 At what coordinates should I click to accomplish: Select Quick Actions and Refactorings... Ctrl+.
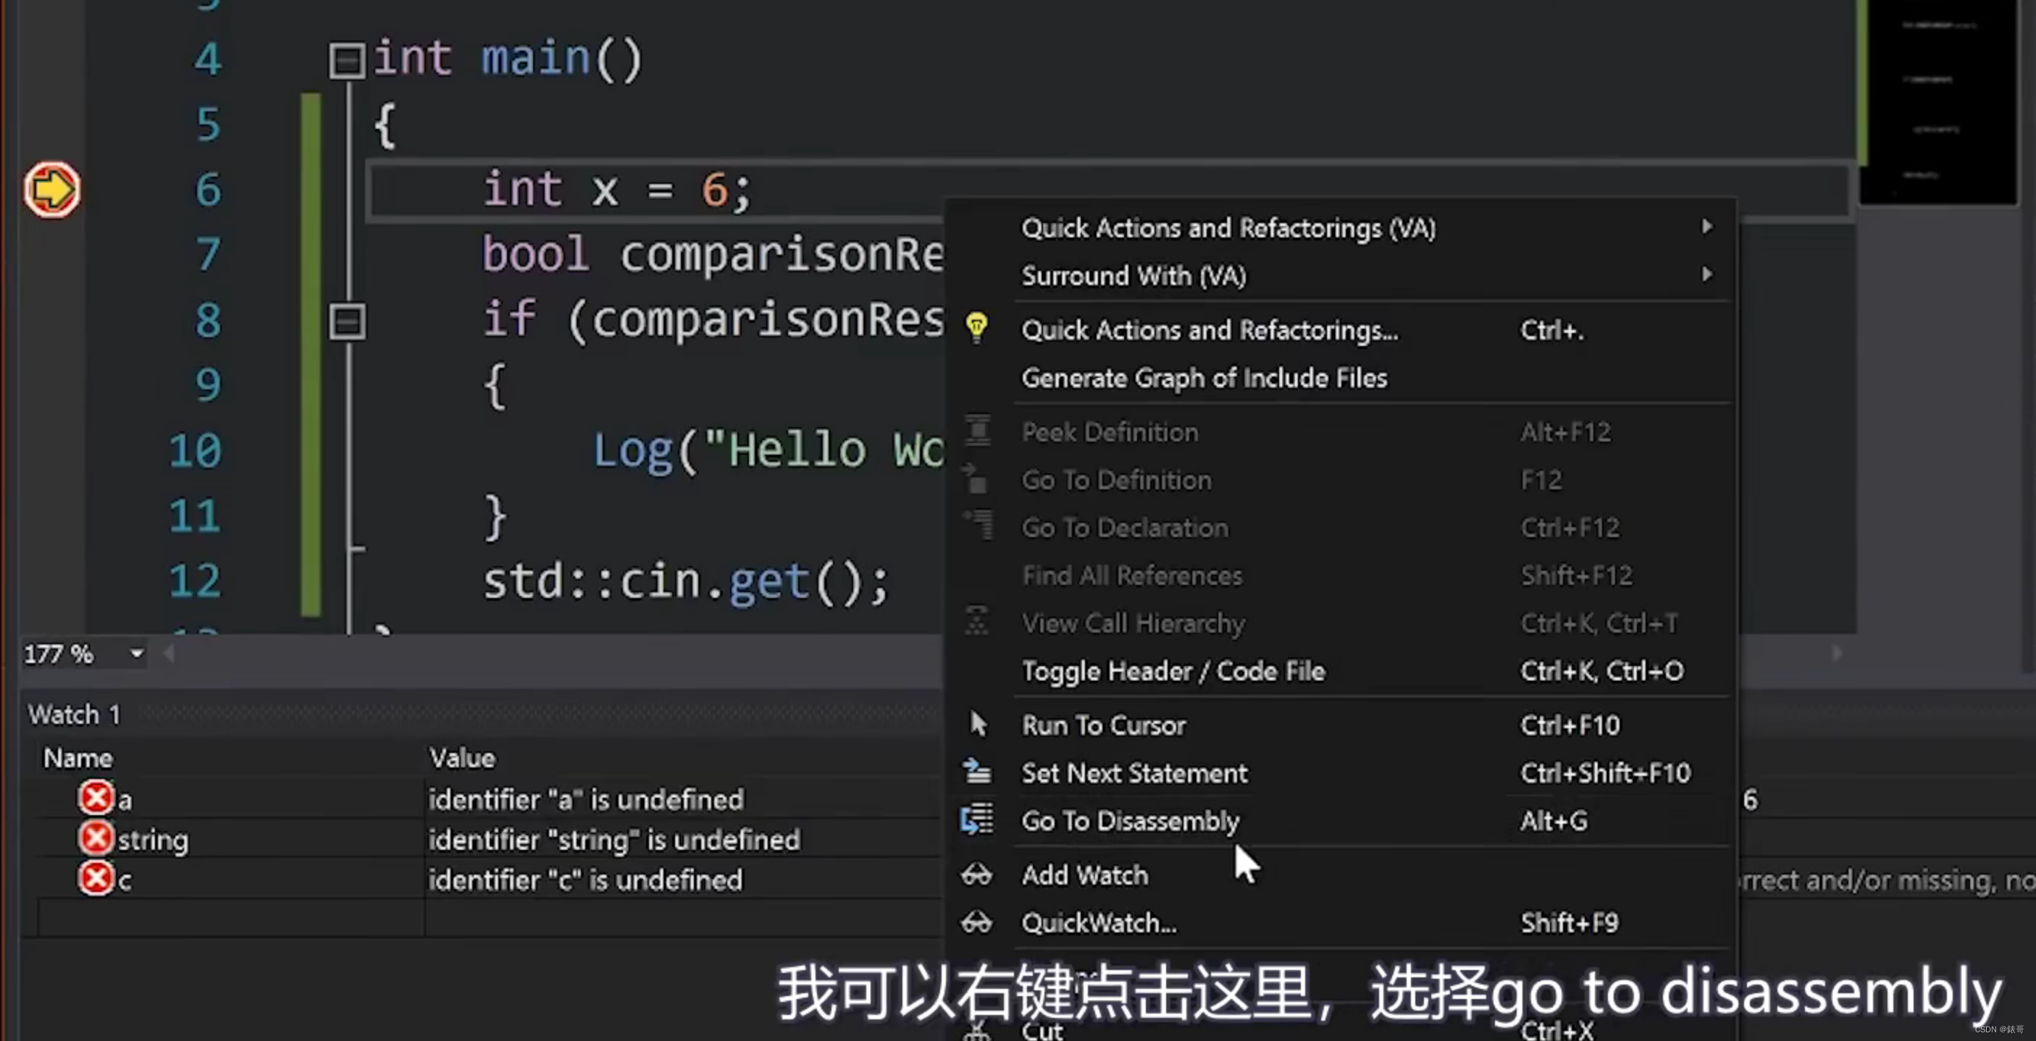(1341, 330)
